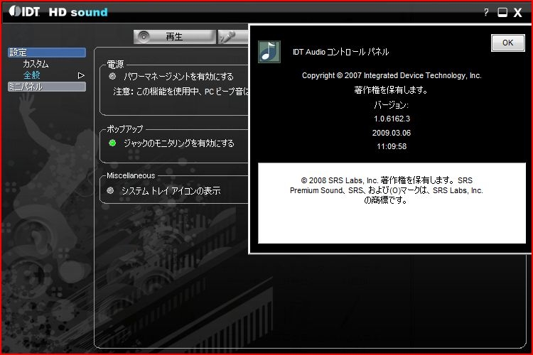Viewport: 533px width, 355px height.
Task: Click the 注意 note about PC beep
Action: pyautogui.click(x=181, y=92)
